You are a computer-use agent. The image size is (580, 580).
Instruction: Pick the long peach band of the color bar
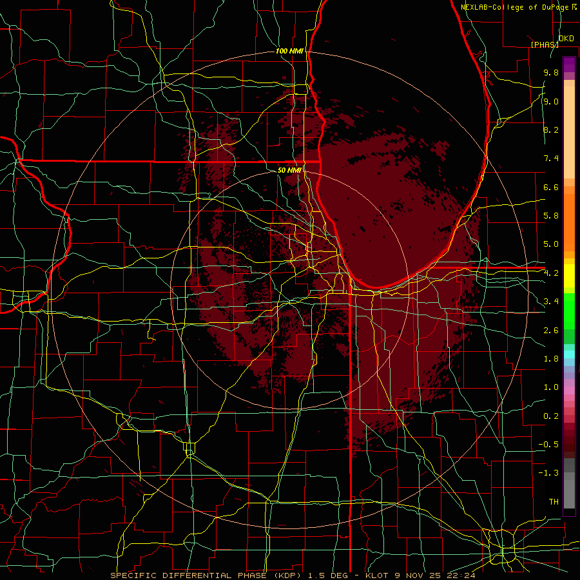(x=569, y=132)
